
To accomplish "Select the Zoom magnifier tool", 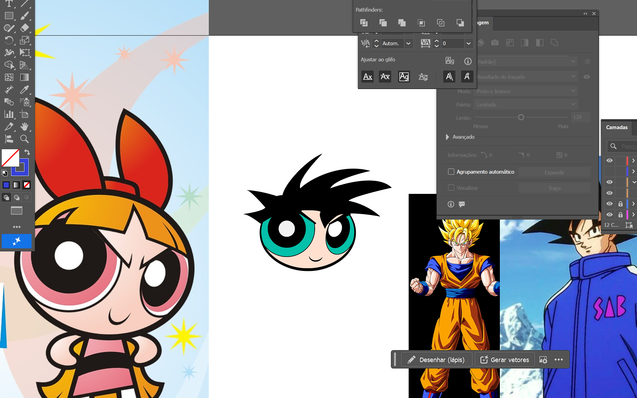I will point(24,139).
